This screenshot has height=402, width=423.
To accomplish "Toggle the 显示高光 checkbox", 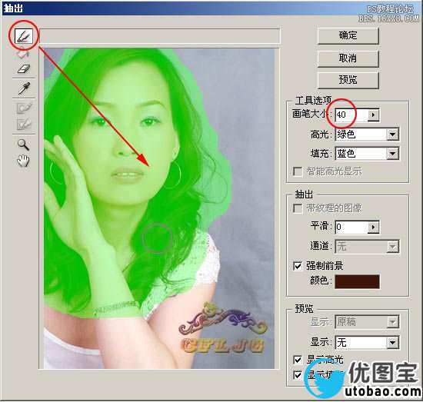I will coord(298,360).
